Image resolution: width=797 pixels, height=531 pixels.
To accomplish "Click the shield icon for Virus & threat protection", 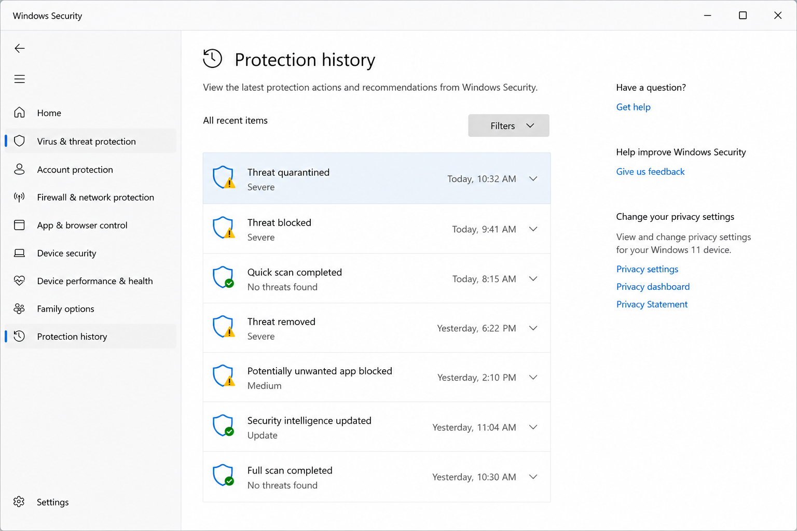I will [19, 141].
